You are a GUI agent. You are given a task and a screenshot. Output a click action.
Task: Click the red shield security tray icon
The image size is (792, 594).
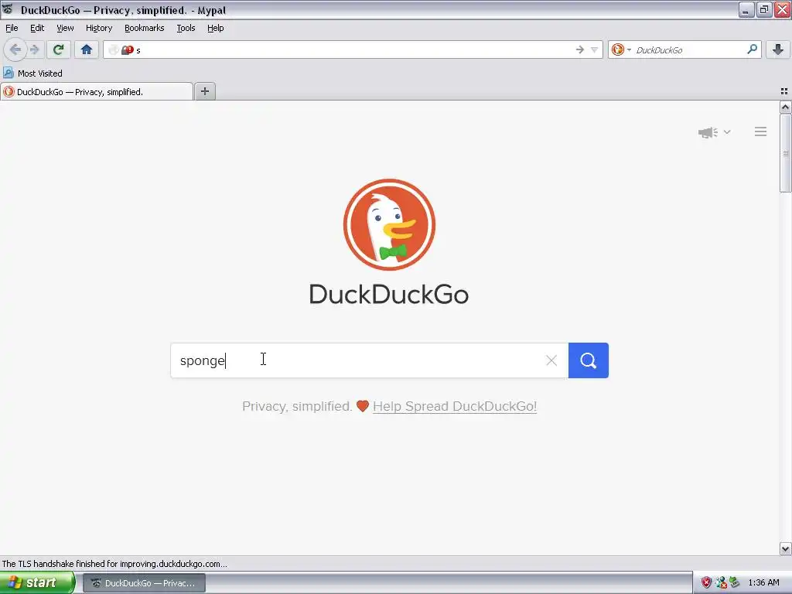(x=706, y=582)
